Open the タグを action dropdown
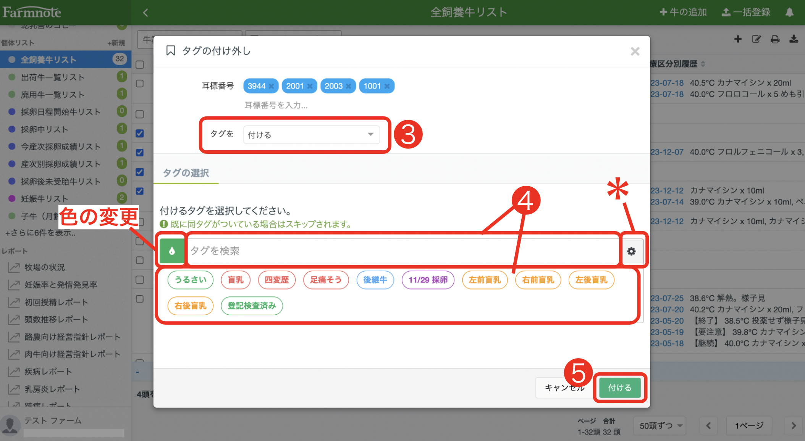This screenshot has height=441, width=805. click(x=311, y=135)
